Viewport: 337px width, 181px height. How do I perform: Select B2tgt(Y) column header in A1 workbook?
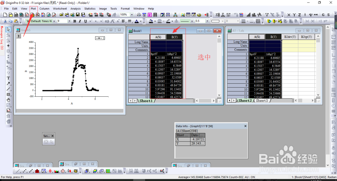coord(306,37)
